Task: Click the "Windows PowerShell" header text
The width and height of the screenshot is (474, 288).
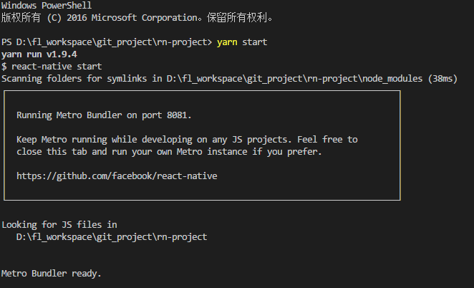Action: (42, 6)
